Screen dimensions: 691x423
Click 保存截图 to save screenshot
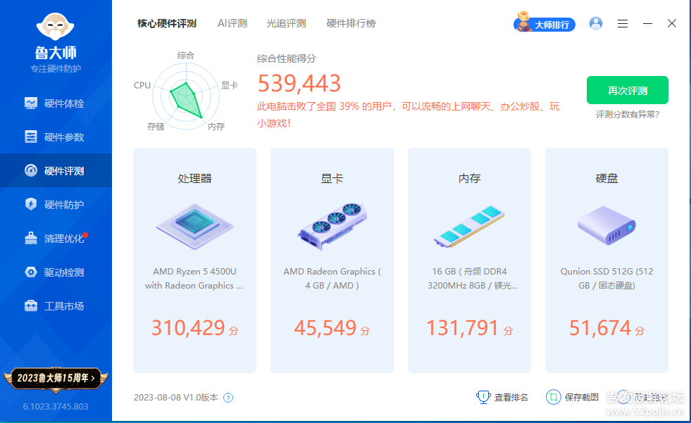coord(582,398)
